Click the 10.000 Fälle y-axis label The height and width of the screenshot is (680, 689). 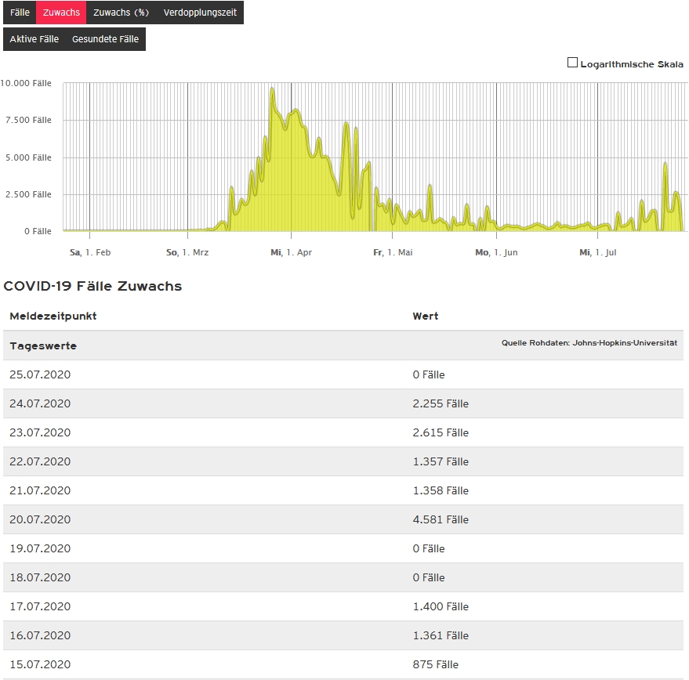26,83
